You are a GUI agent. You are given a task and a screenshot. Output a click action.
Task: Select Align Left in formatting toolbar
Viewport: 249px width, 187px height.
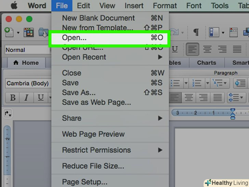(x=193, y=49)
